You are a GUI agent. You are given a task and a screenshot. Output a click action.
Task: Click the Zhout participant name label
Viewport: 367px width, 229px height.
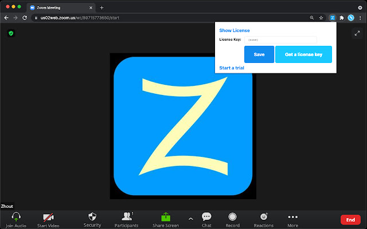[x=7, y=206]
